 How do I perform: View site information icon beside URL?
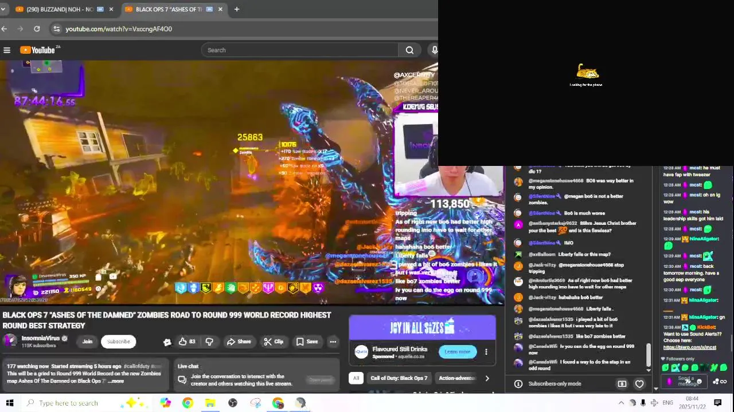56,29
